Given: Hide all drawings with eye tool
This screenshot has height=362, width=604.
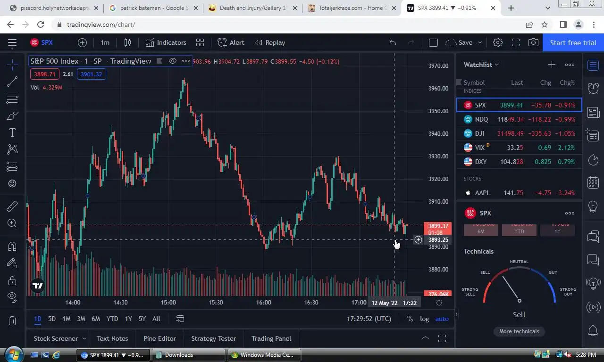Looking at the screenshot, I should tap(12, 297).
